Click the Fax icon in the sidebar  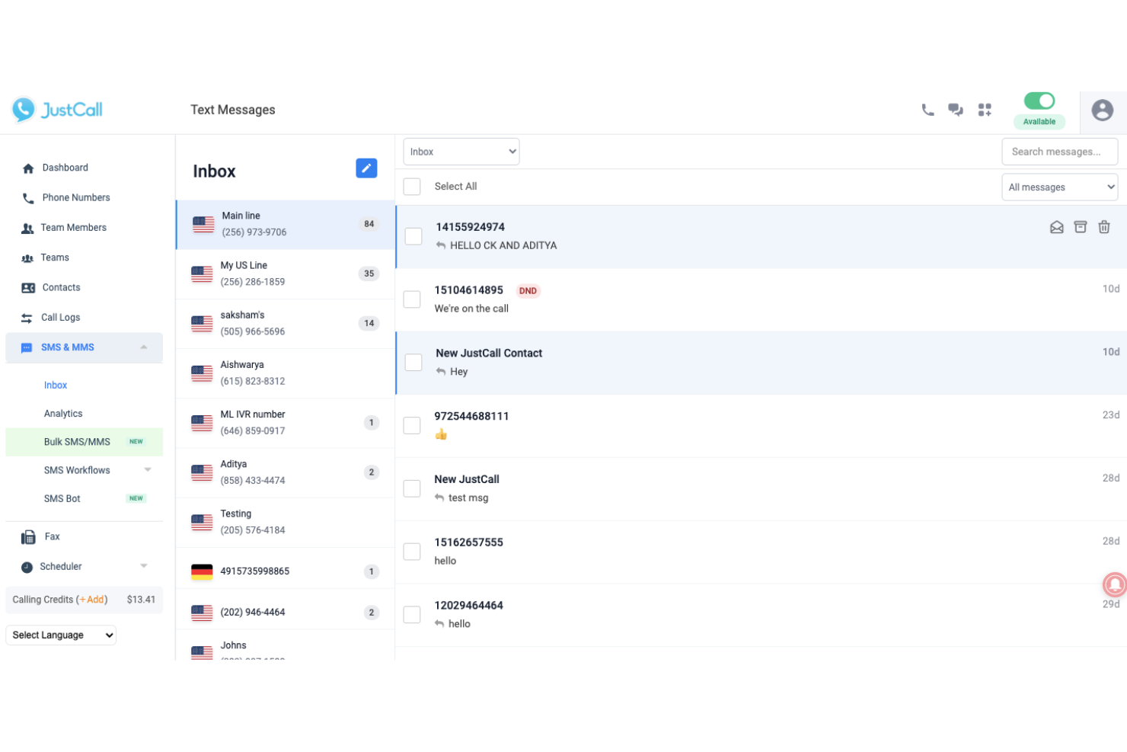point(27,536)
